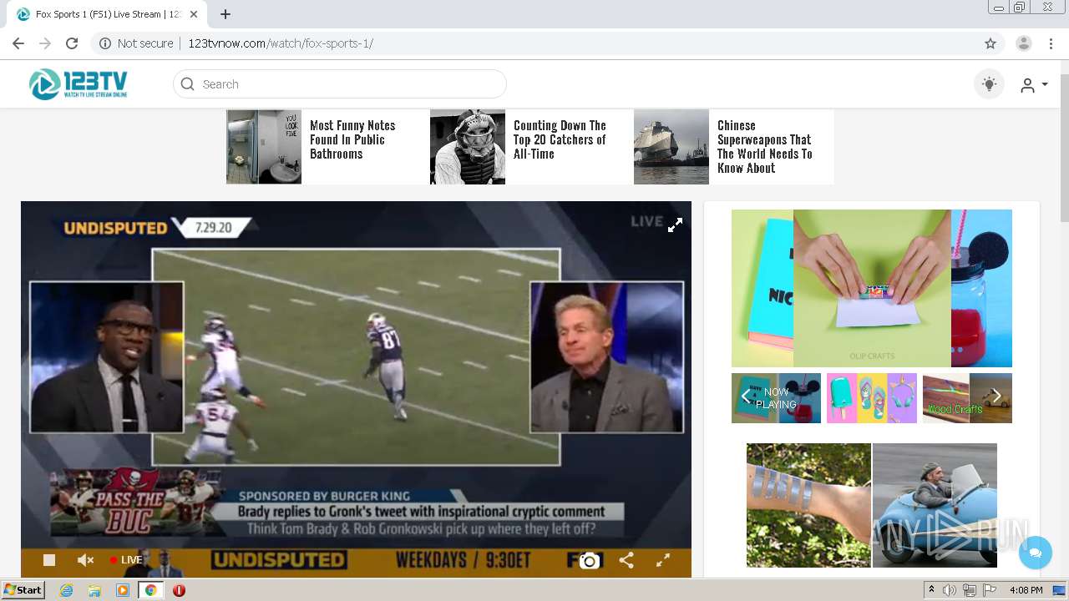
Task: Stop the live stream playback
Action: click(x=49, y=560)
